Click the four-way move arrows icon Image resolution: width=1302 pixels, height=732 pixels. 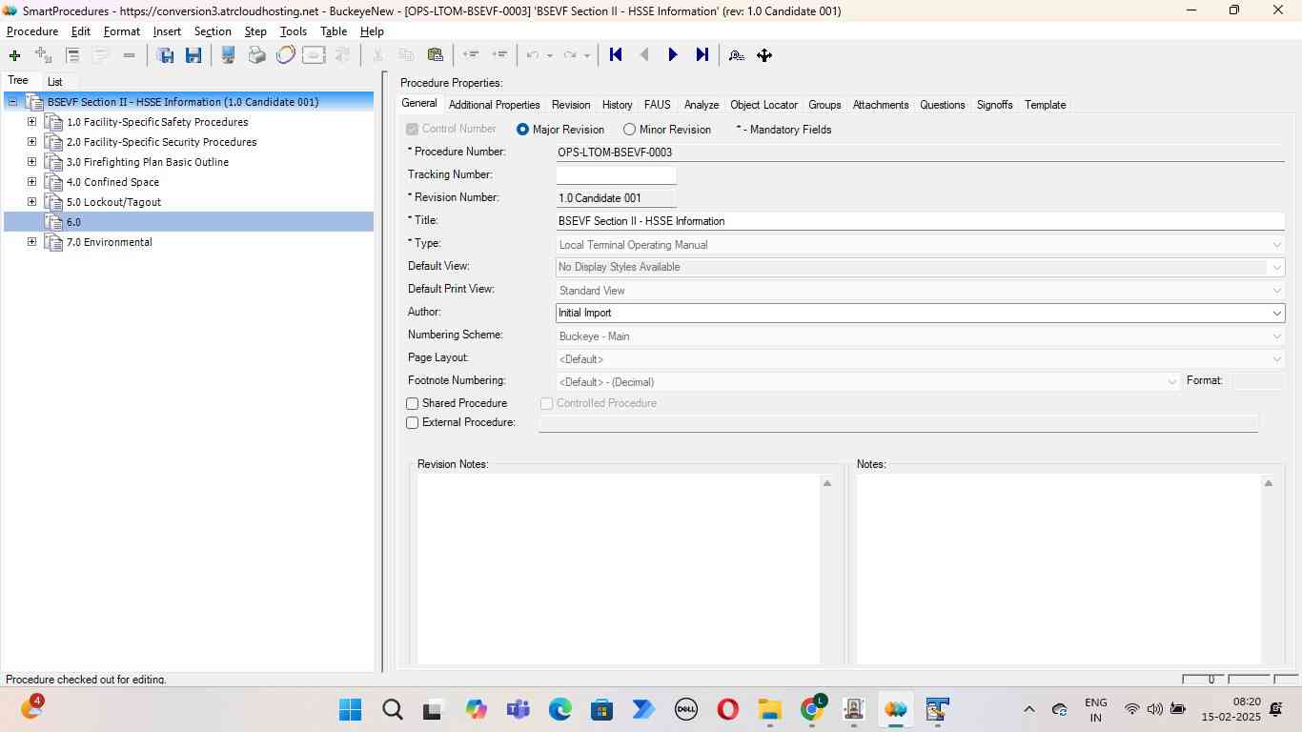tap(764, 55)
